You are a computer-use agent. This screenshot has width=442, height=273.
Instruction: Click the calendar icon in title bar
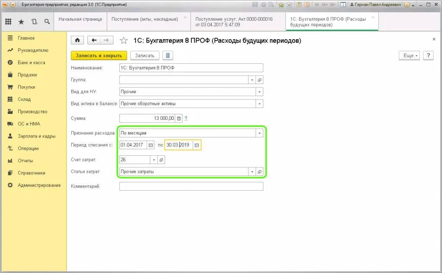pyautogui.click(x=307, y=4)
